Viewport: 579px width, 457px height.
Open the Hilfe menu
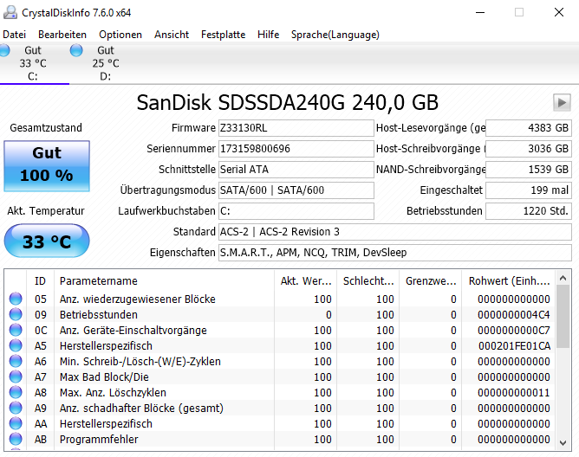[x=269, y=35]
